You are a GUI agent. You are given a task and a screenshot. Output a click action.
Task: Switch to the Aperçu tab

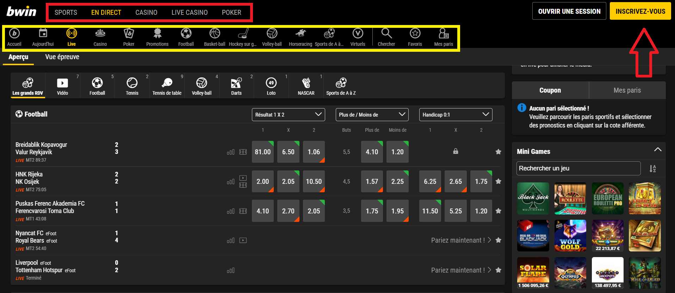pos(18,57)
